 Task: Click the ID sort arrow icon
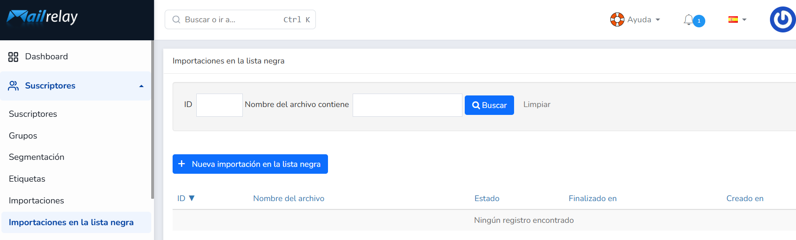pos(192,198)
